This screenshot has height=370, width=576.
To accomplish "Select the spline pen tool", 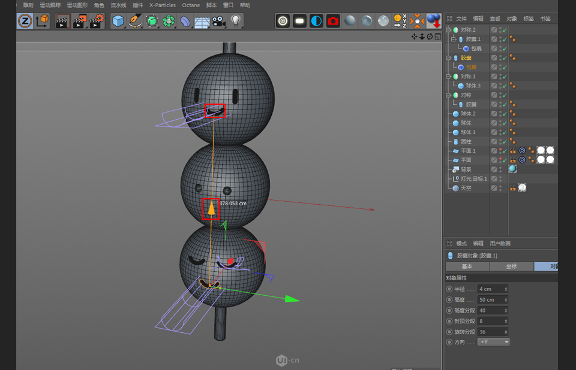I will click(x=135, y=21).
